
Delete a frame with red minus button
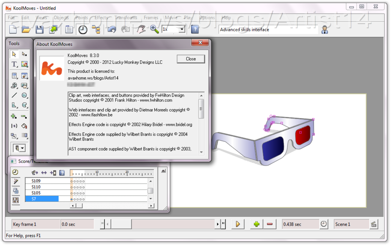pos(270,224)
